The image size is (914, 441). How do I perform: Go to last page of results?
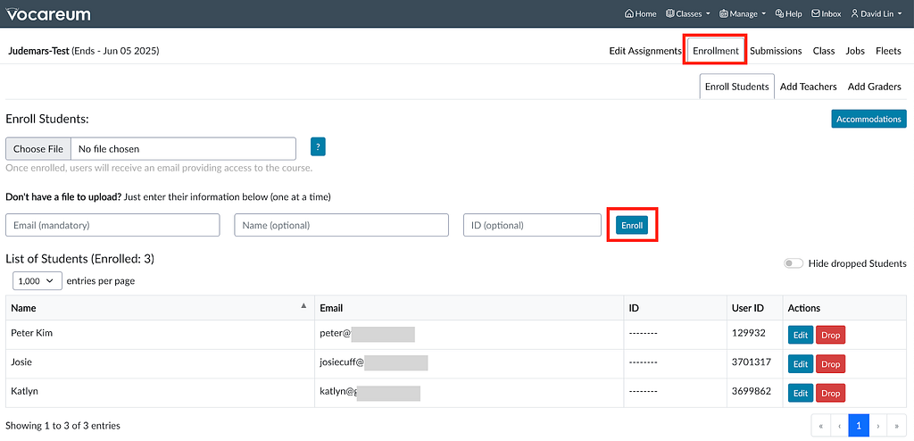click(x=897, y=426)
